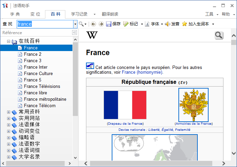Screen dimensions: 237x167
Task: Expand the 动词变位 tree node
Action: (8, 131)
